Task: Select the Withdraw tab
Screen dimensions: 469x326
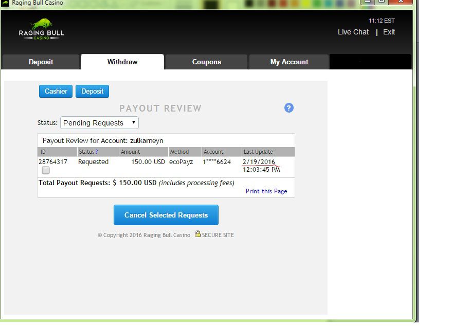Action: [x=122, y=62]
